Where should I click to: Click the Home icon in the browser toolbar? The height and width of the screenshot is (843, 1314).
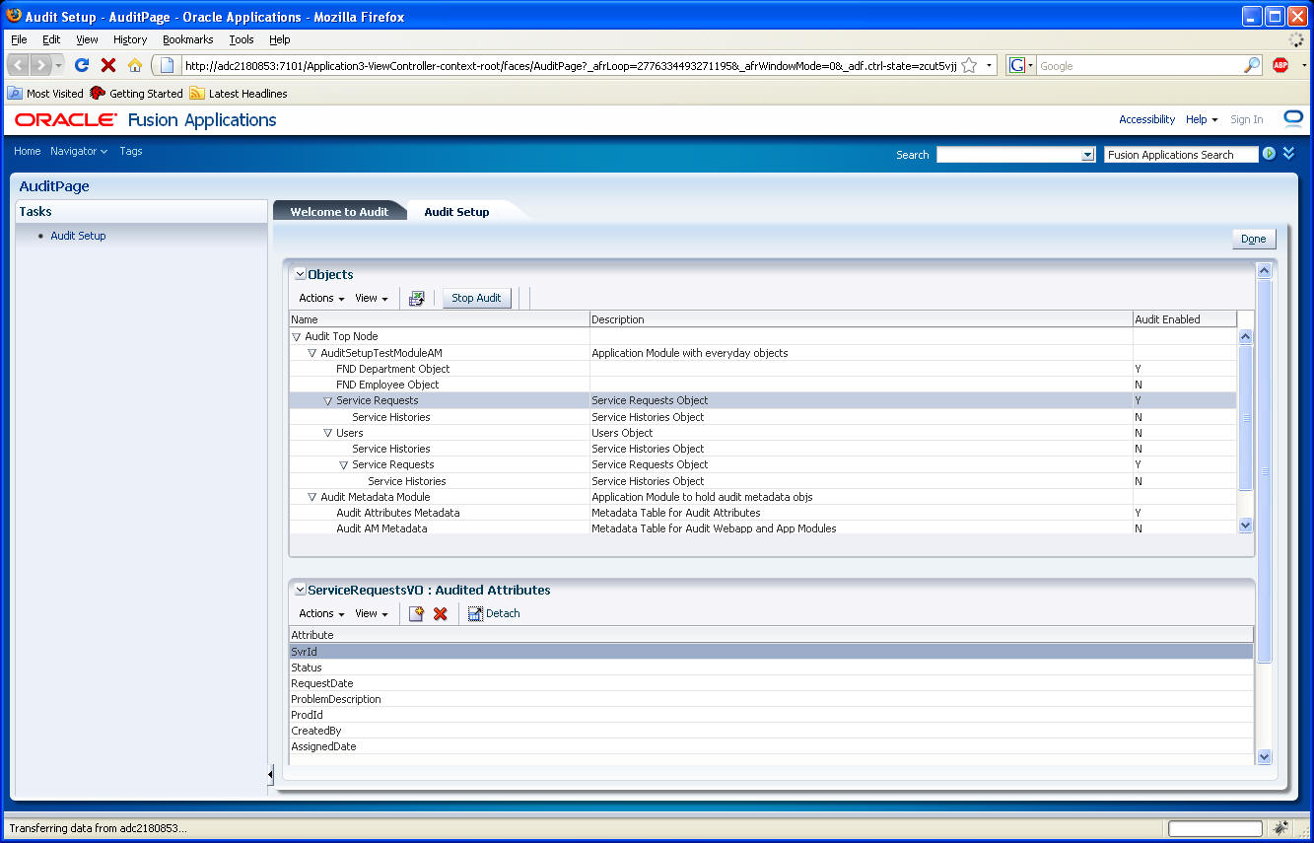(x=133, y=65)
